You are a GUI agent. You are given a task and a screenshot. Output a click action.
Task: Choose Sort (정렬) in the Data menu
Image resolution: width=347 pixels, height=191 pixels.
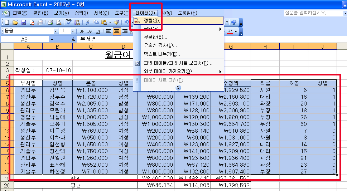[178, 20]
